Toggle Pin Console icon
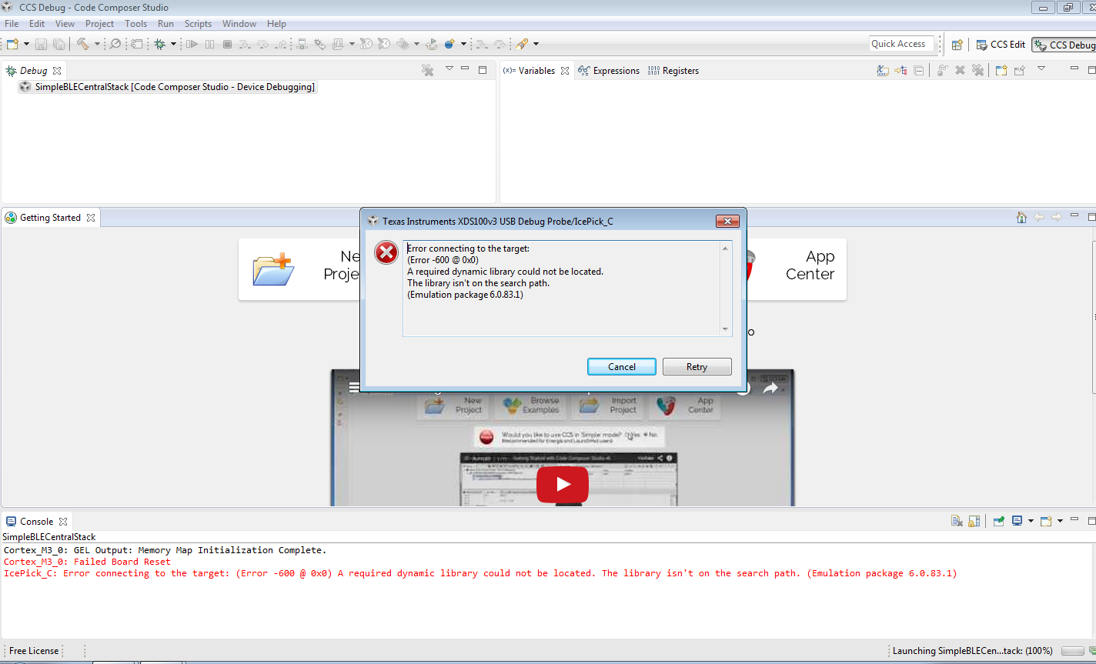 [999, 521]
